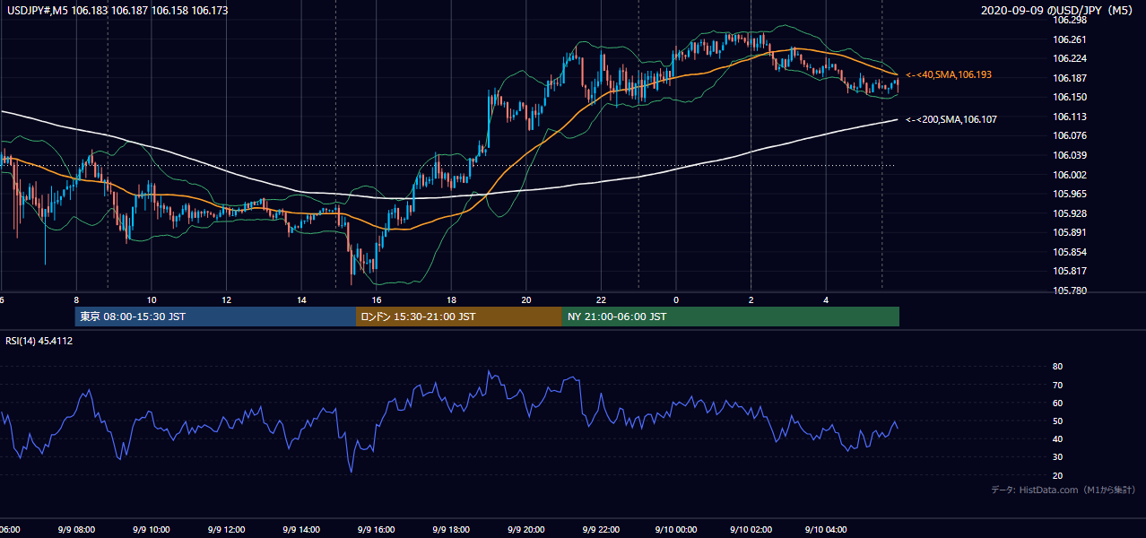Click the 105.928 price axis label
The image size is (1146, 538).
(1070, 213)
